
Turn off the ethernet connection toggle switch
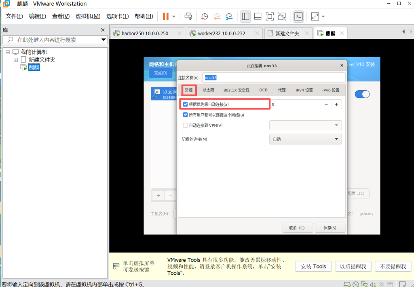(362, 94)
